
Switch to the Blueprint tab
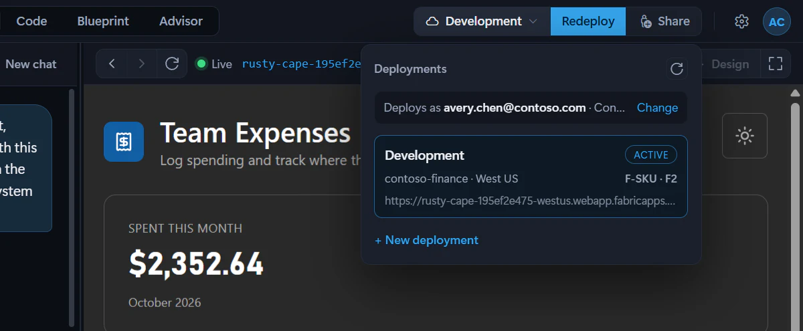pyautogui.click(x=103, y=21)
